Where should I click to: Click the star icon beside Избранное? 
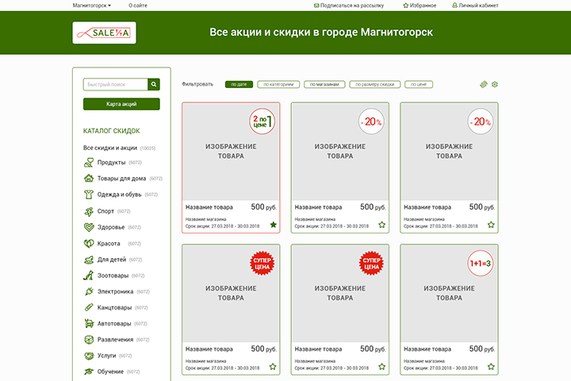[406, 6]
